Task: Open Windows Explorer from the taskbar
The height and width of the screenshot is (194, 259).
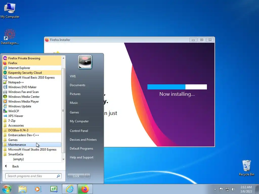Action: tap(23, 189)
